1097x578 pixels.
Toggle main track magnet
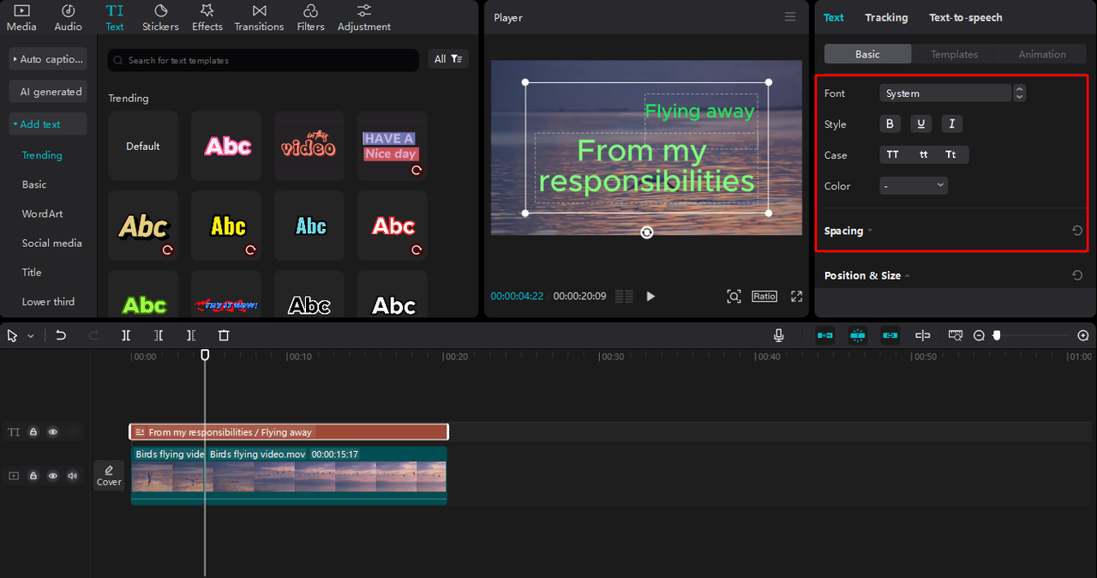[825, 335]
